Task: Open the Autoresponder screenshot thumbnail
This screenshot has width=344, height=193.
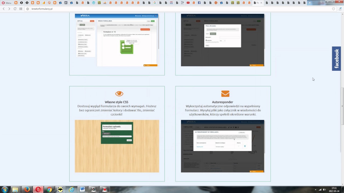Action: click(x=223, y=146)
